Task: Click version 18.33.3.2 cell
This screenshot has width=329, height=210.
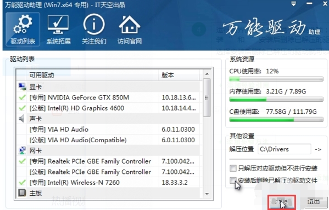Action: pyautogui.click(x=175, y=183)
